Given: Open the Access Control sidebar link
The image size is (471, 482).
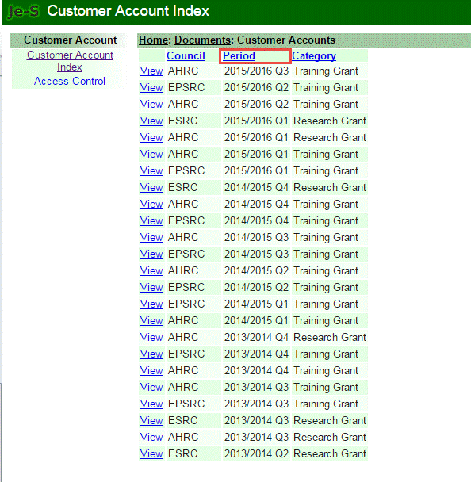Looking at the screenshot, I should click(70, 81).
